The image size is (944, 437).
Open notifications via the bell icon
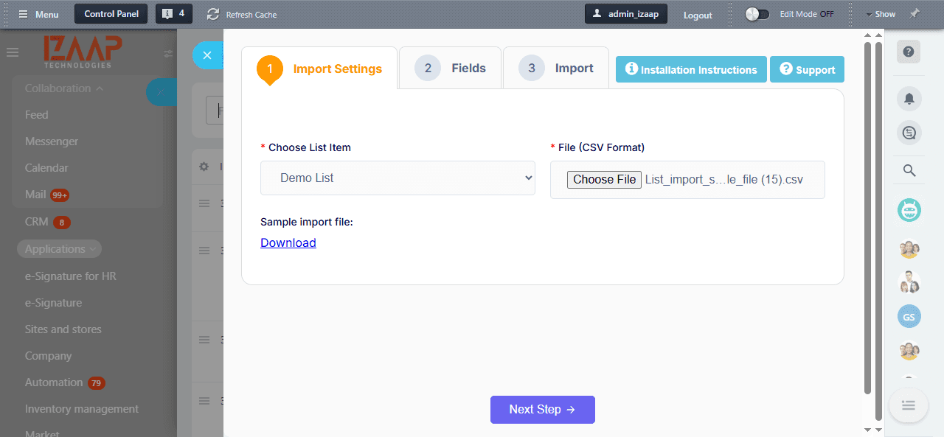click(909, 98)
